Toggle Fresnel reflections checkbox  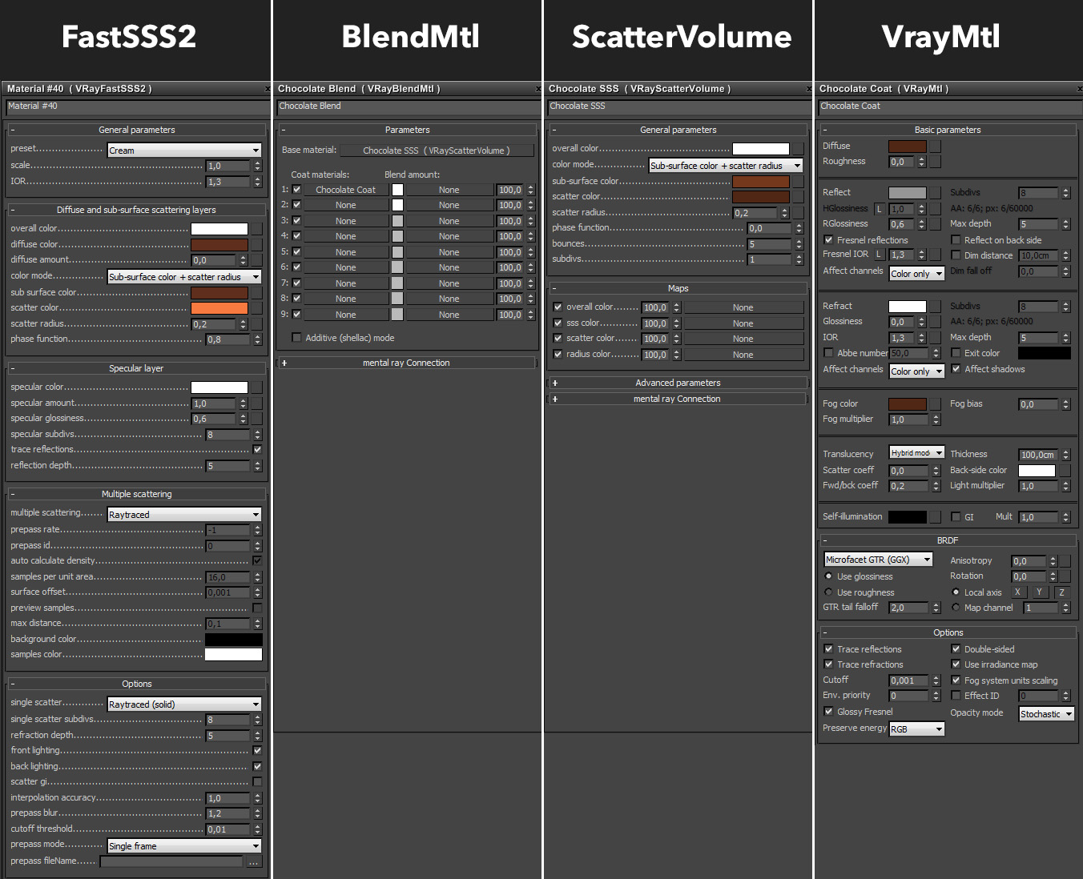point(828,240)
